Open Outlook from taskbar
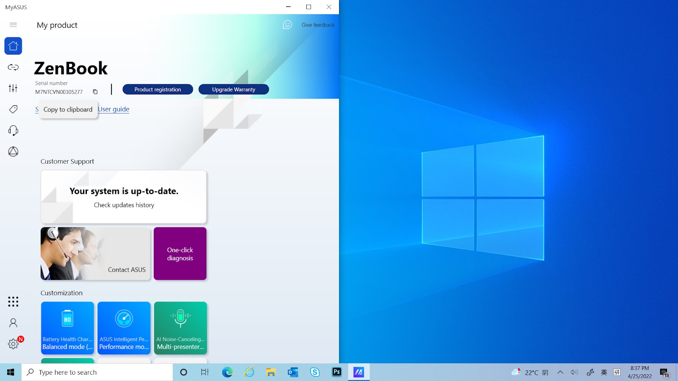678x381 pixels. click(293, 372)
